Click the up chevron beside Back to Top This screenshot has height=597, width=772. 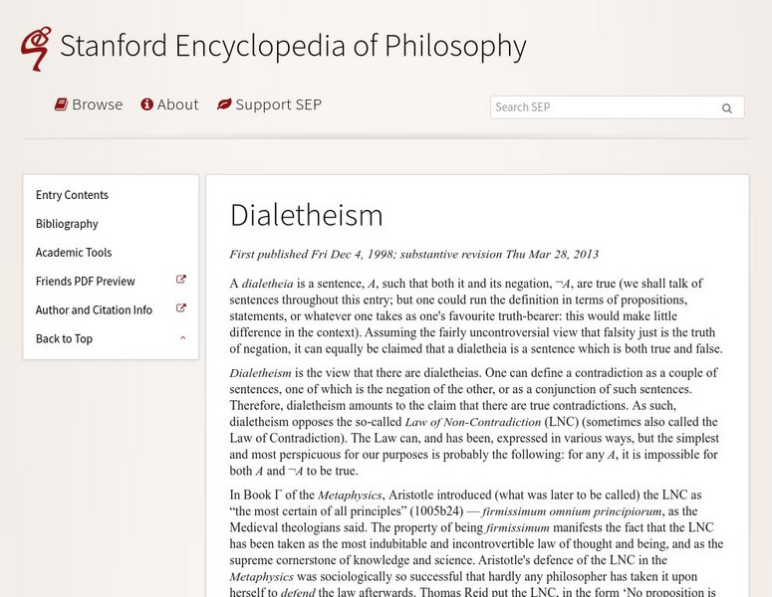(x=182, y=338)
